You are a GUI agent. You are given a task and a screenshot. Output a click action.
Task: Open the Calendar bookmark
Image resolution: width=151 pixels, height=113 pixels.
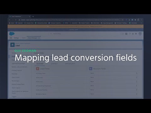click(x=19, y=23)
